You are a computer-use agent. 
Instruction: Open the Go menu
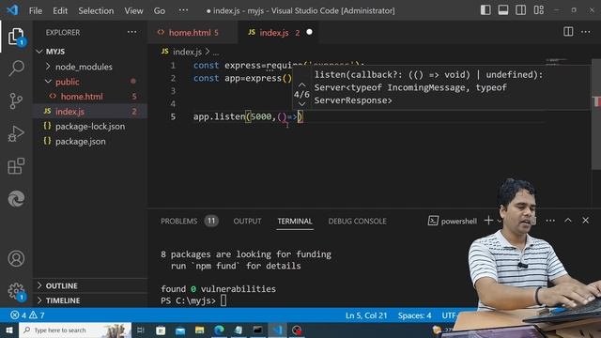(x=160, y=10)
